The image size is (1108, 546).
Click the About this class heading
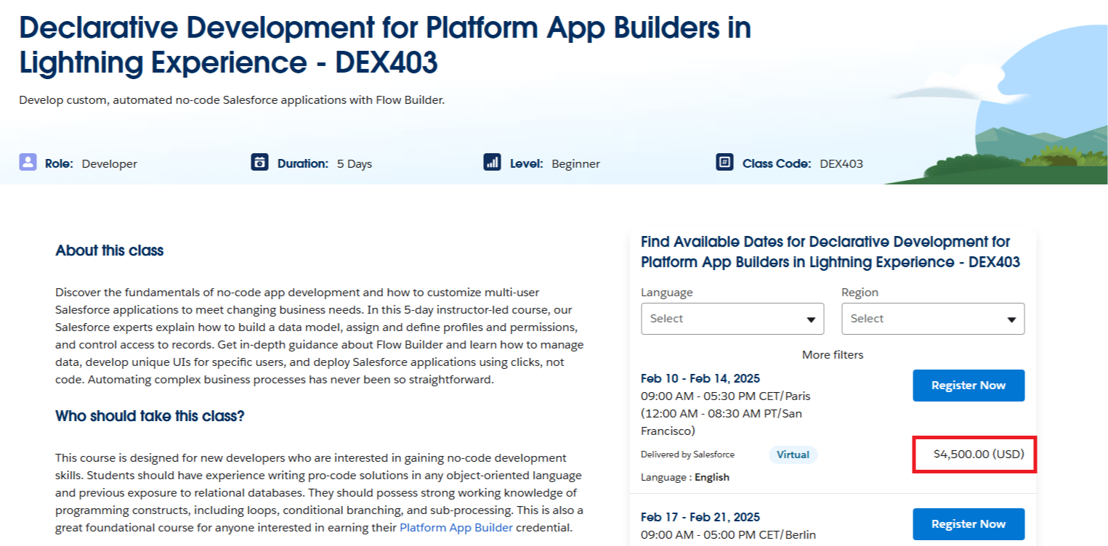click(x=110, y=250)
